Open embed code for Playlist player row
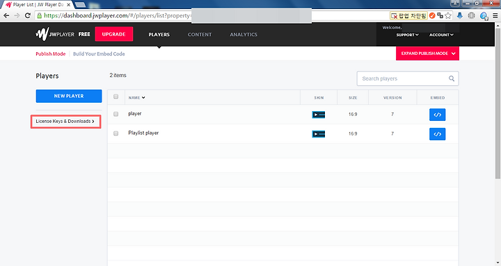Screen dimensions: 501x266 pyautogui.click(x=437, y=134)
